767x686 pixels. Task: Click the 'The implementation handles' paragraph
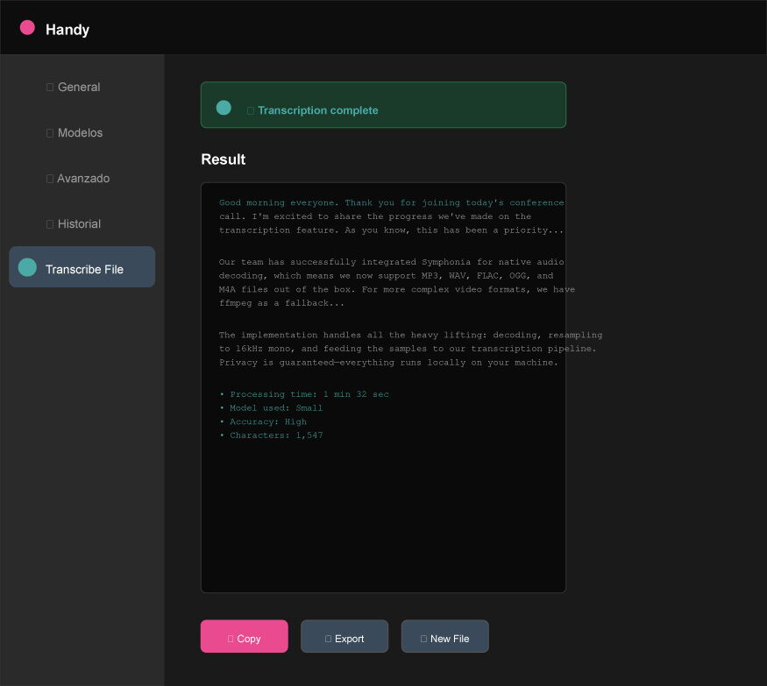[x=410, y=349]
